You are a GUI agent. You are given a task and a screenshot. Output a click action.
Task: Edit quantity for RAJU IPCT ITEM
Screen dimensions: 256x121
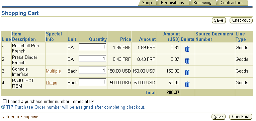(x=92, y=82)
